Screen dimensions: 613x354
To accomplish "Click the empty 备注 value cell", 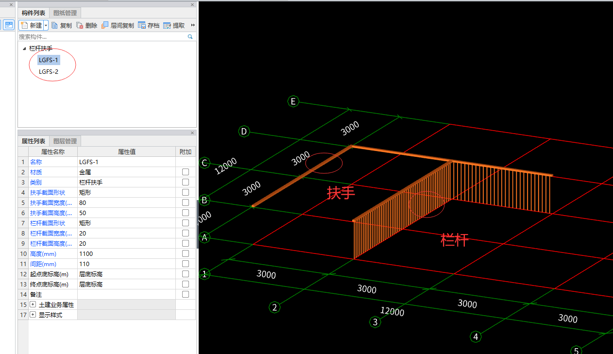I will point(126,294).
